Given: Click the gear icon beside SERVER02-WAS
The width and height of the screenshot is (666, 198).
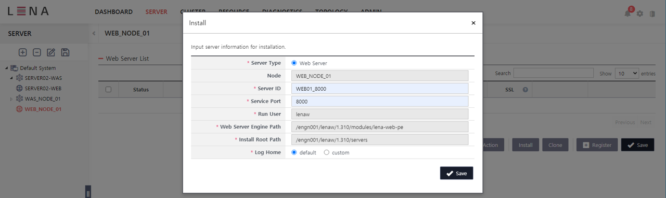Looking at the screenshot, I should tap(20, 78).
